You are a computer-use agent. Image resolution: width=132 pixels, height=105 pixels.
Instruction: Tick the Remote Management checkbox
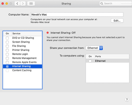coord(7,58)
